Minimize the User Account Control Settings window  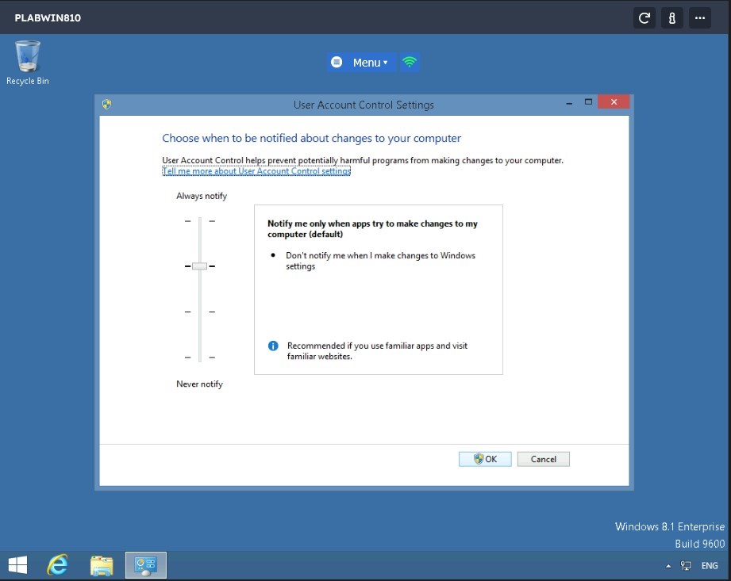point(569,103)
